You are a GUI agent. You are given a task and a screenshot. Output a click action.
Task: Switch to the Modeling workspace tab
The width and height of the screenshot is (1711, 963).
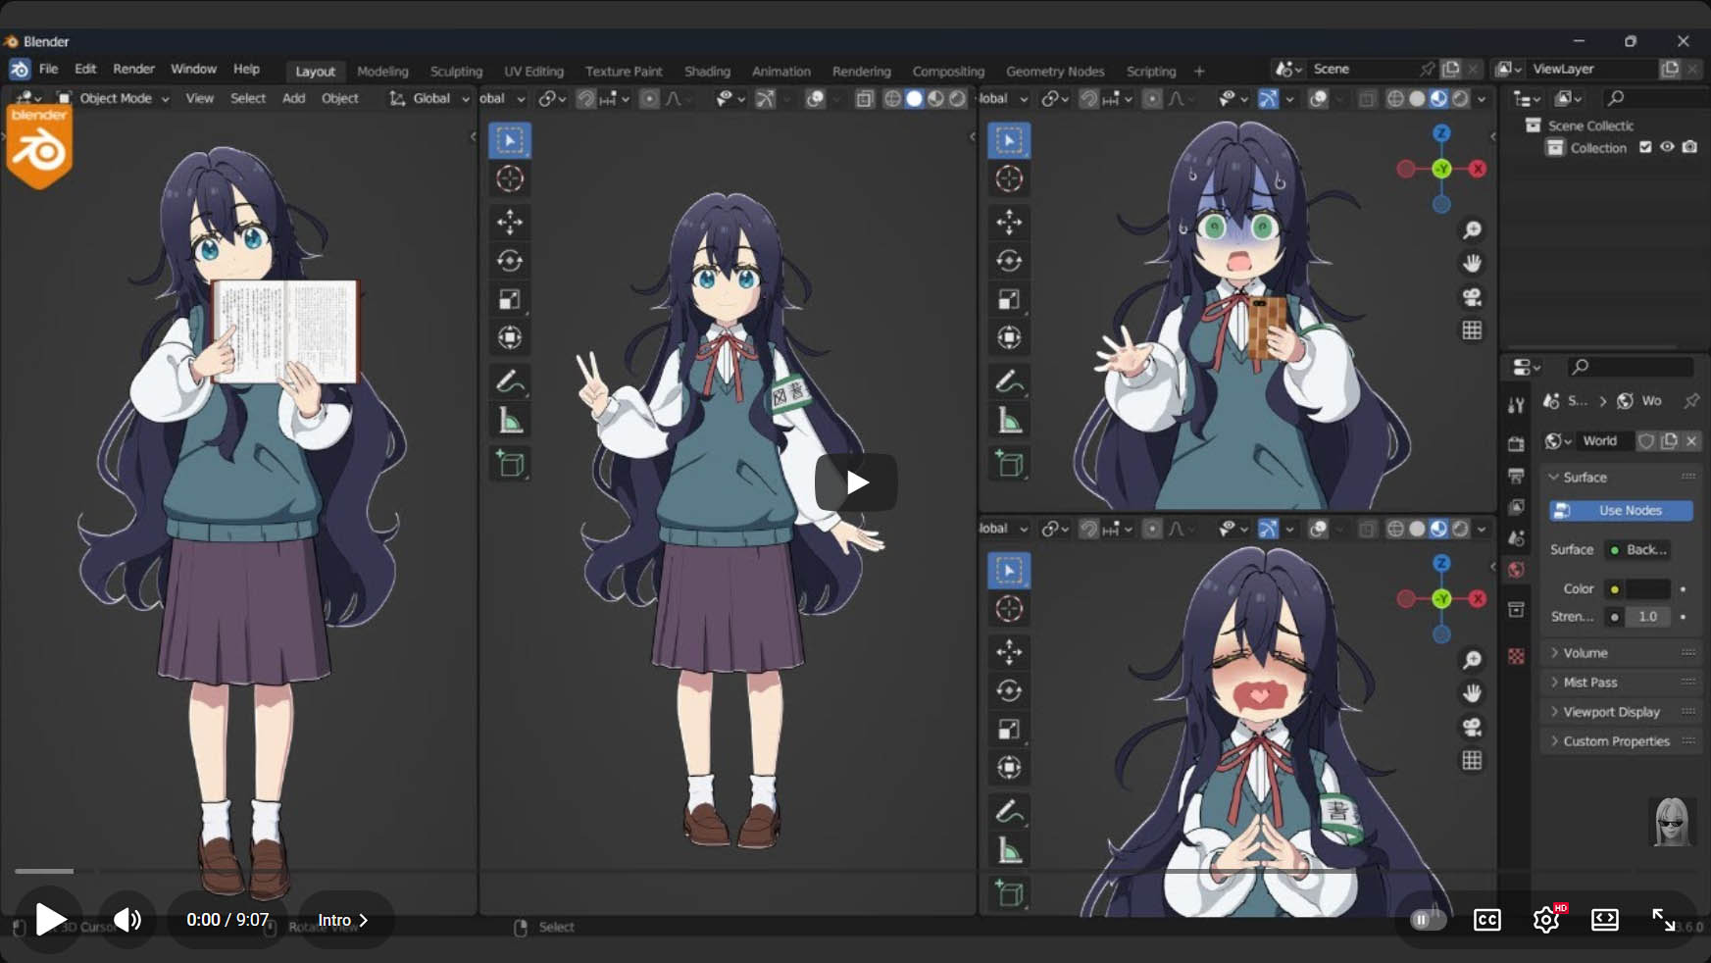382,72
